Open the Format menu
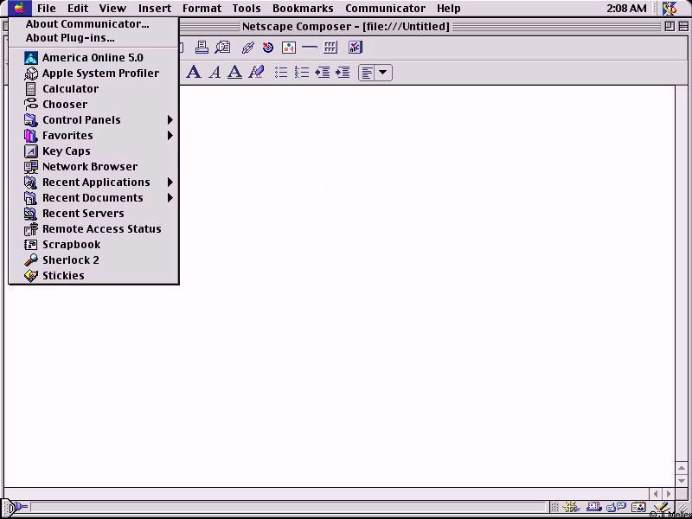Image resolution: width=692 pixels, height=519 pixels. (x=202, y=8)
